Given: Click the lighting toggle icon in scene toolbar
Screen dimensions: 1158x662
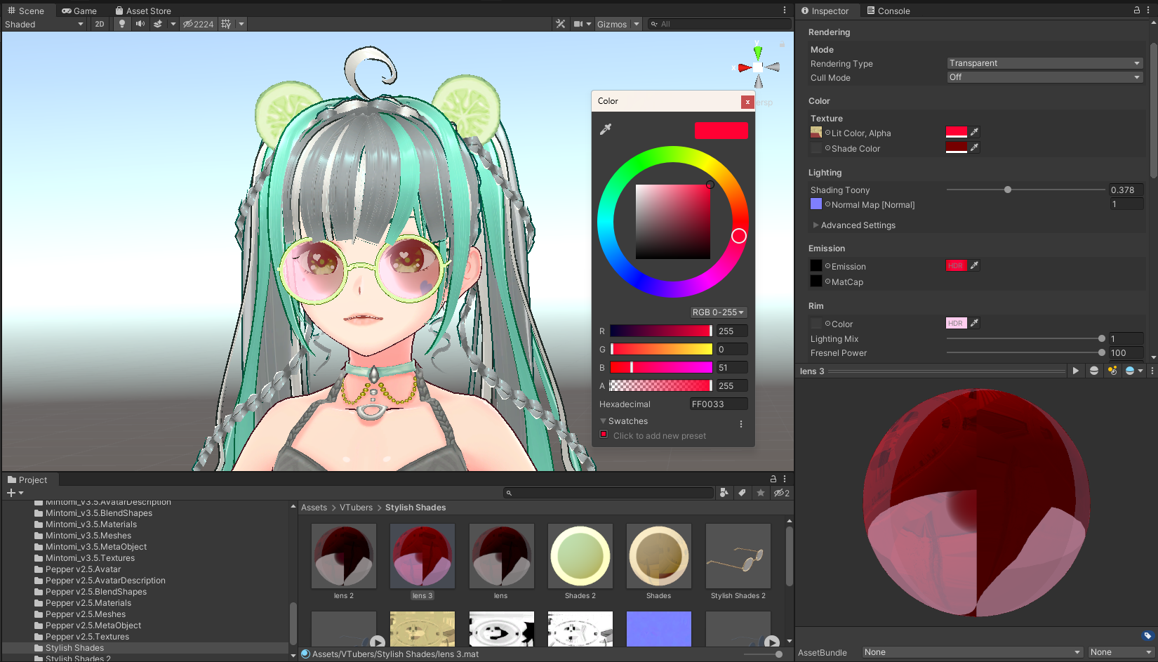Looking at the screenshot, I should pyautogui.click(x=122, y=23).
